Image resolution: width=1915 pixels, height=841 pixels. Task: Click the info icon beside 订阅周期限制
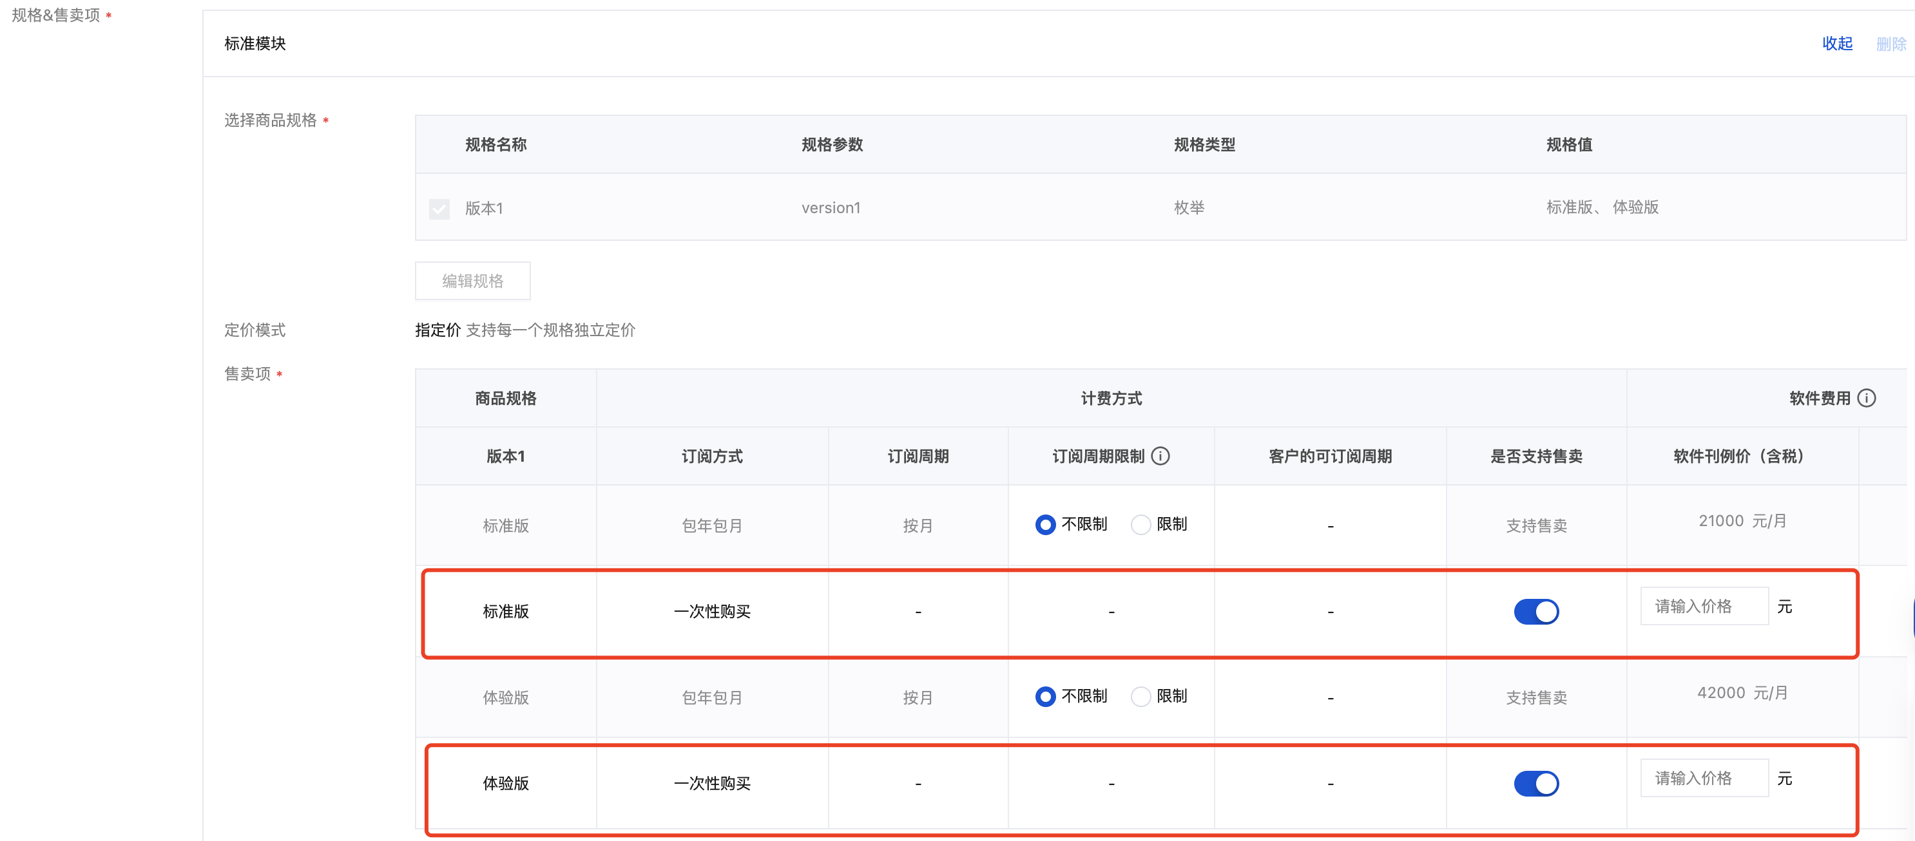[1160, 456]
